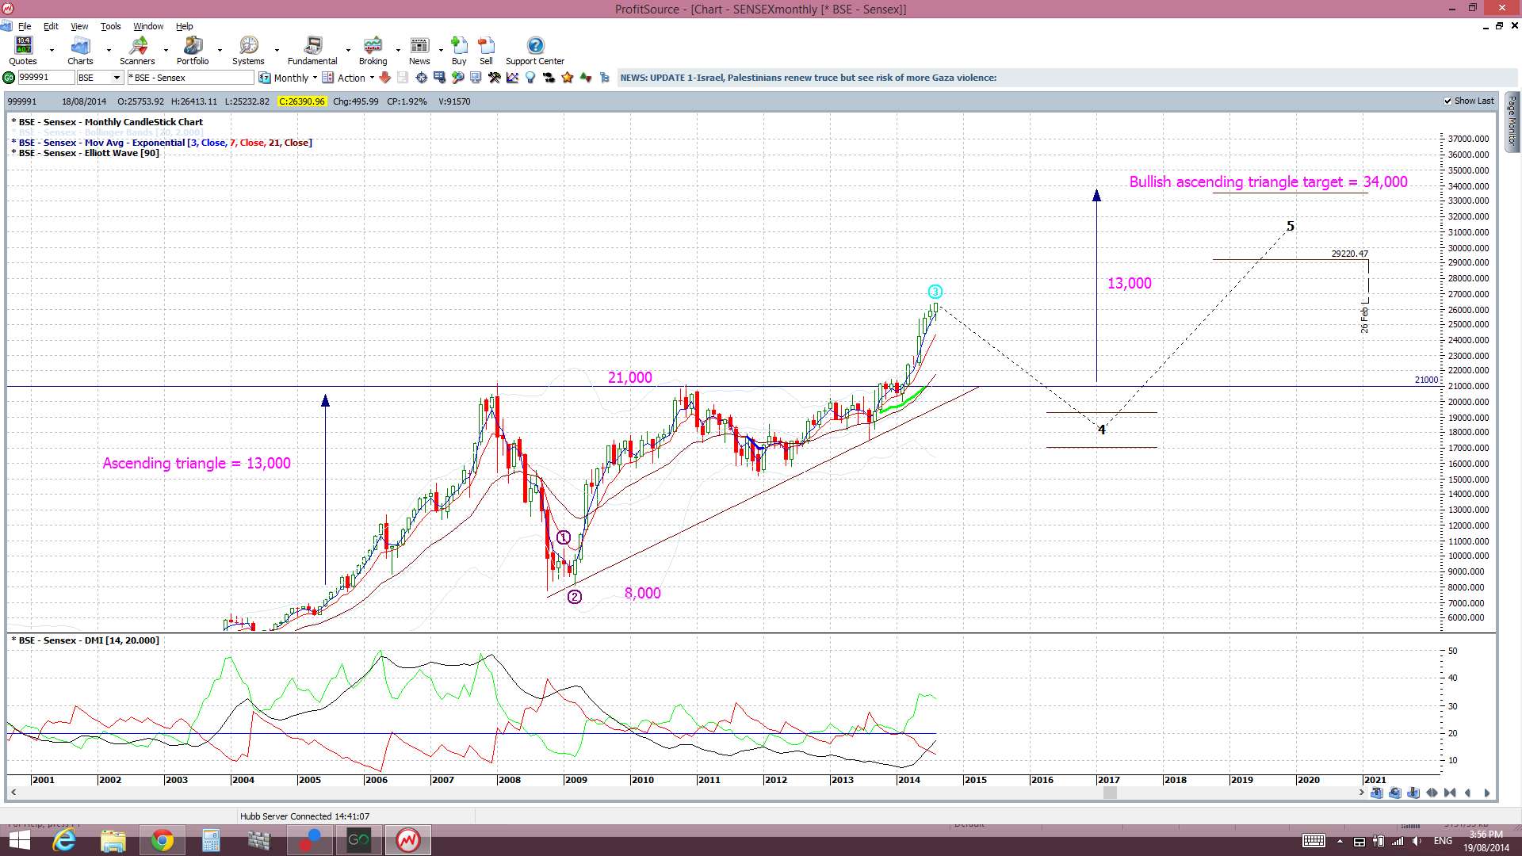Open the Portfolio icon
The image size is (1522, 856).
[x=193, y=51]
